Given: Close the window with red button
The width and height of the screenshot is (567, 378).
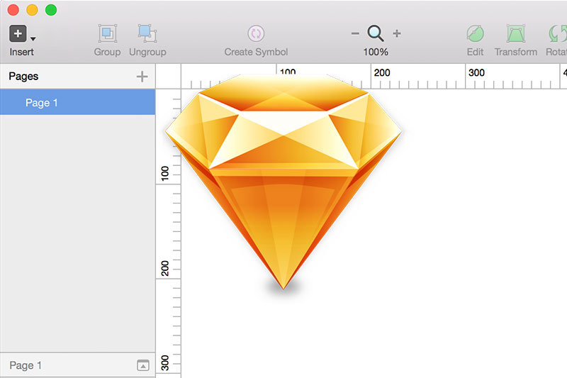Looking at the screenshot, I should point(13,10).
